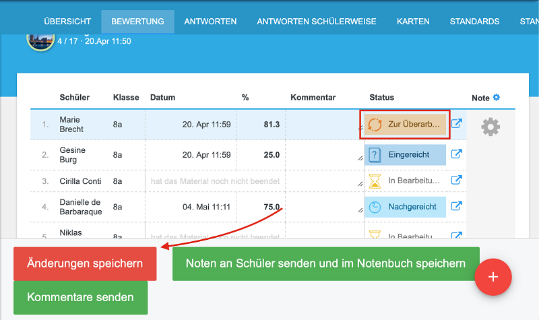Open the In Bearbeitu... status for Cirilla Conti
539x320 pixels.
pyautogui.click(x=405, y=181)
